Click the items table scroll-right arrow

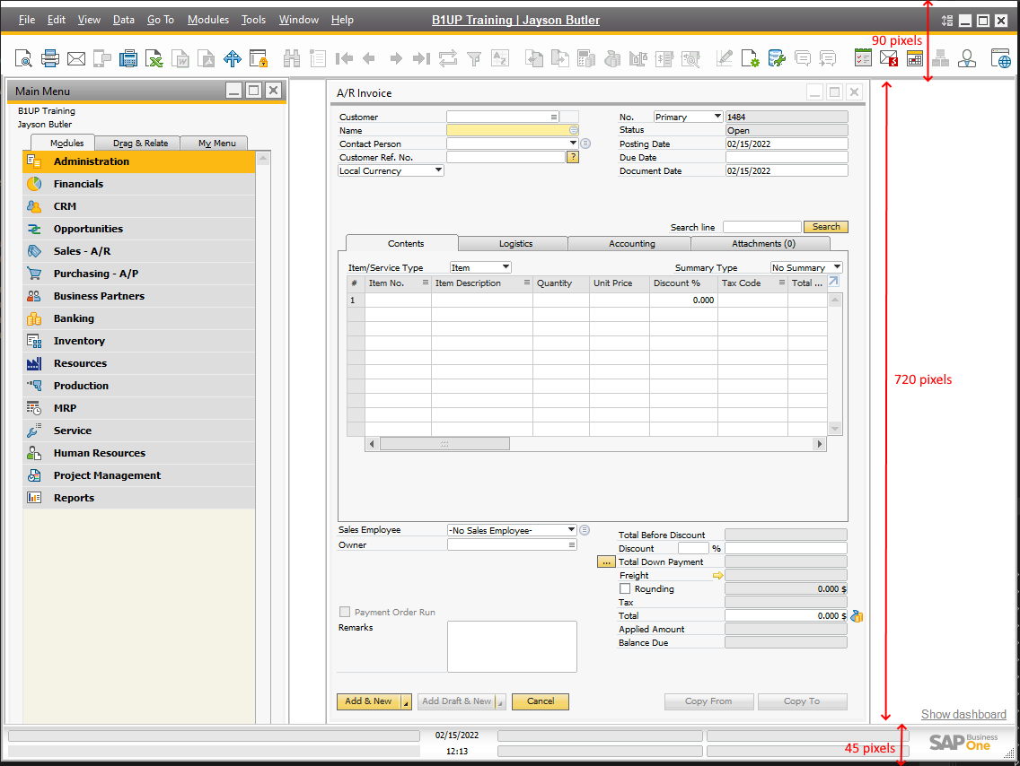pyautogui.click(x=819, y=444)
